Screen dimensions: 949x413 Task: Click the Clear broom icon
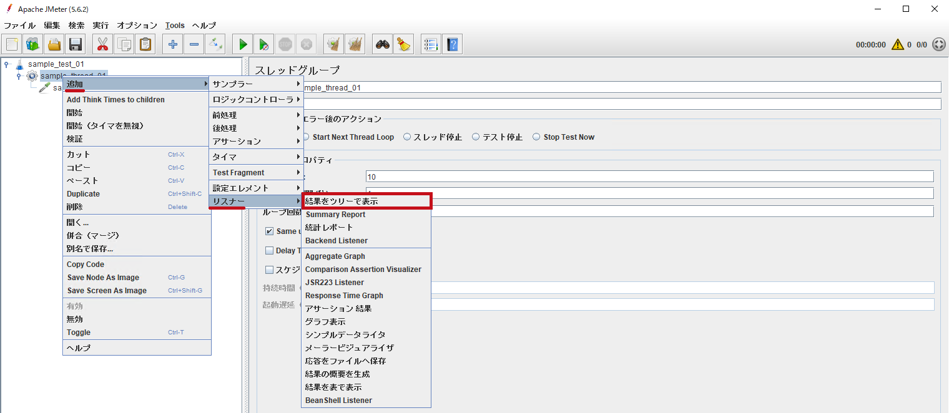(334, 44)
